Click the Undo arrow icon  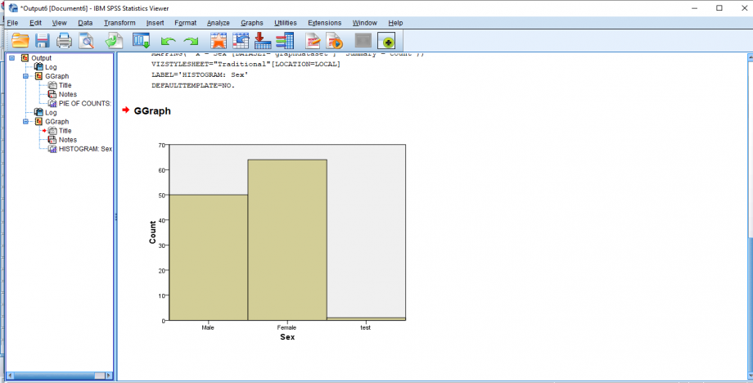(169, 40)
